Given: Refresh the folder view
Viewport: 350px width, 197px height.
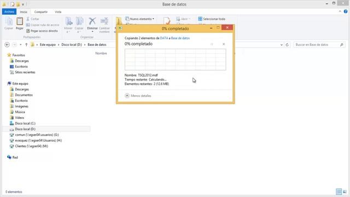Looking at the screenshot, I should point(287,45).
